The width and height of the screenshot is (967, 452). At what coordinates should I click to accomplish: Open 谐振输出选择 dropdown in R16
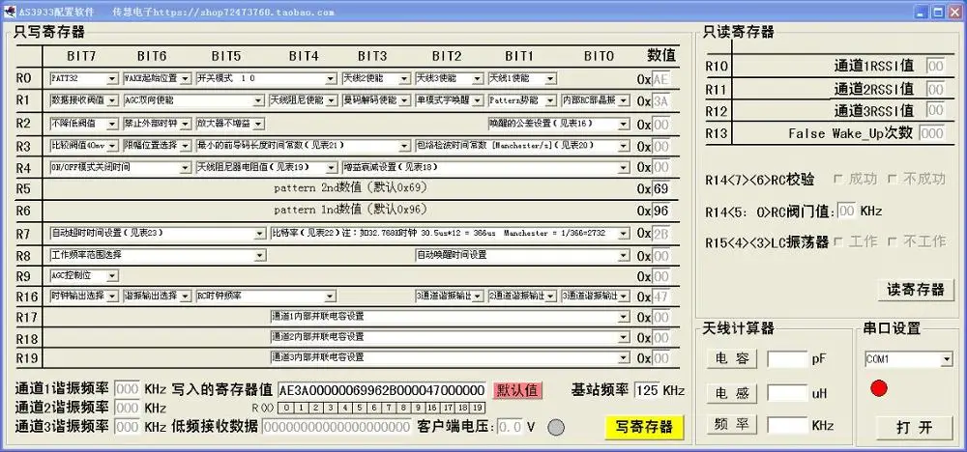[158, 297]
